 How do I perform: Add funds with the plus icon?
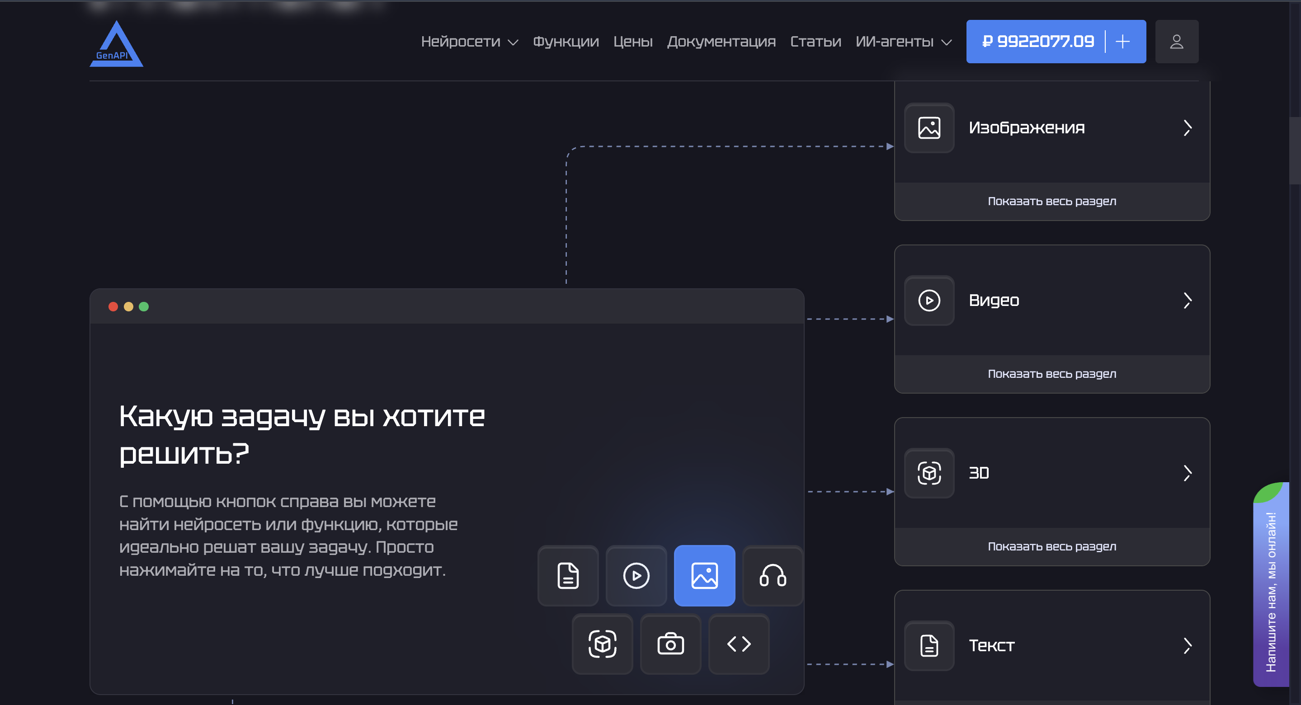coord(1122,42)
